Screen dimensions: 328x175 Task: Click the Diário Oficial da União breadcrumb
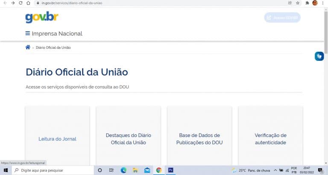tap(53, 47)
